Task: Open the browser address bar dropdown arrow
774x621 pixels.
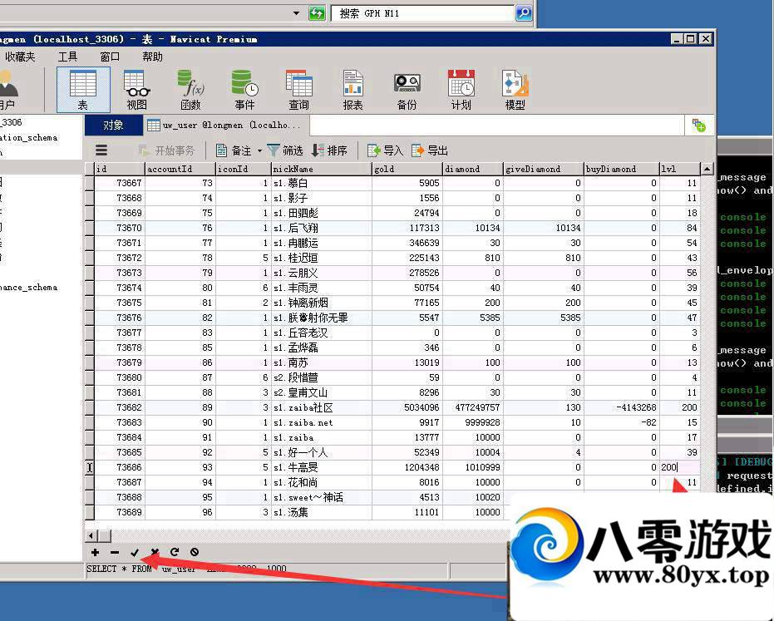Action: coord(296,13)
